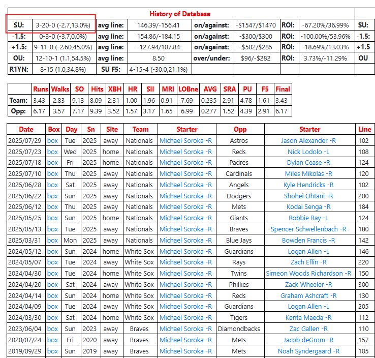Click SU record 3-20-0 (-2.7,13.0%)
The width and height of the screenshot is (375, 358).
(x=63, y=25)
